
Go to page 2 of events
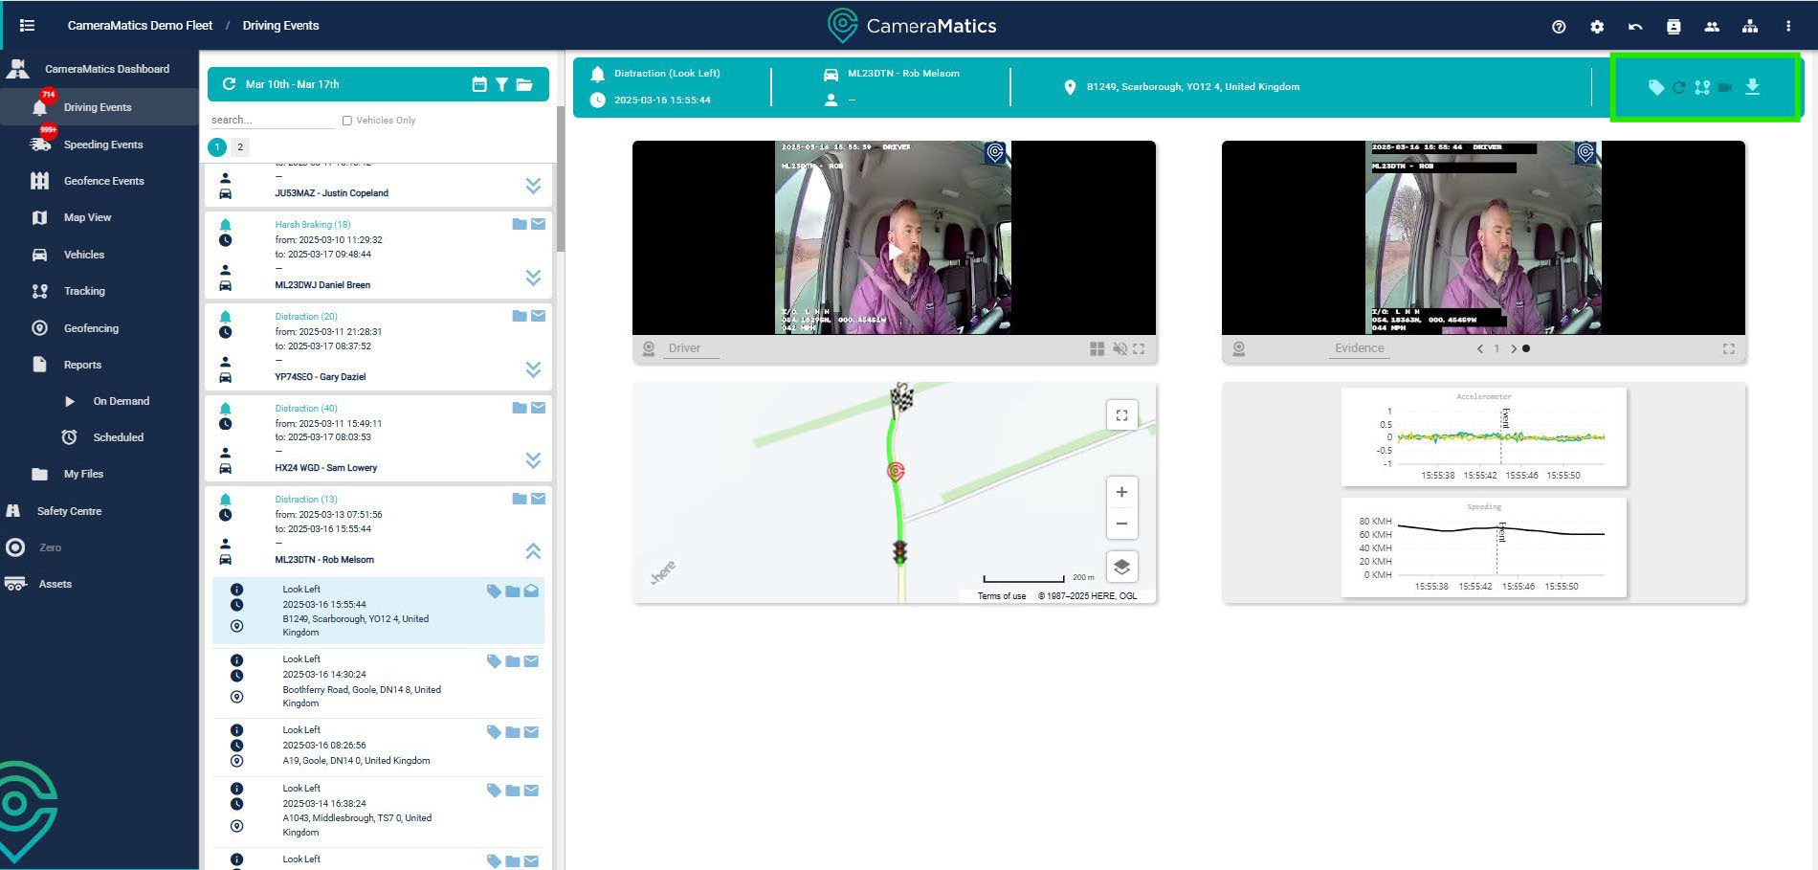(x=240, y=147)
